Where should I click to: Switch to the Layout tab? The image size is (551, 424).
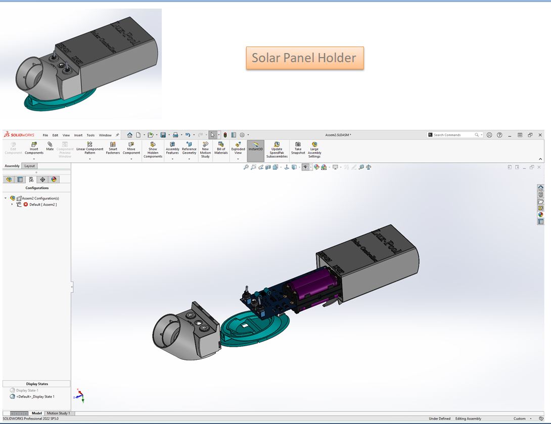click(30, 166)
